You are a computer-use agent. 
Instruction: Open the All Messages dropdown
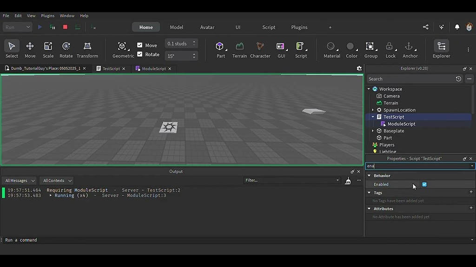click(19, 180)
